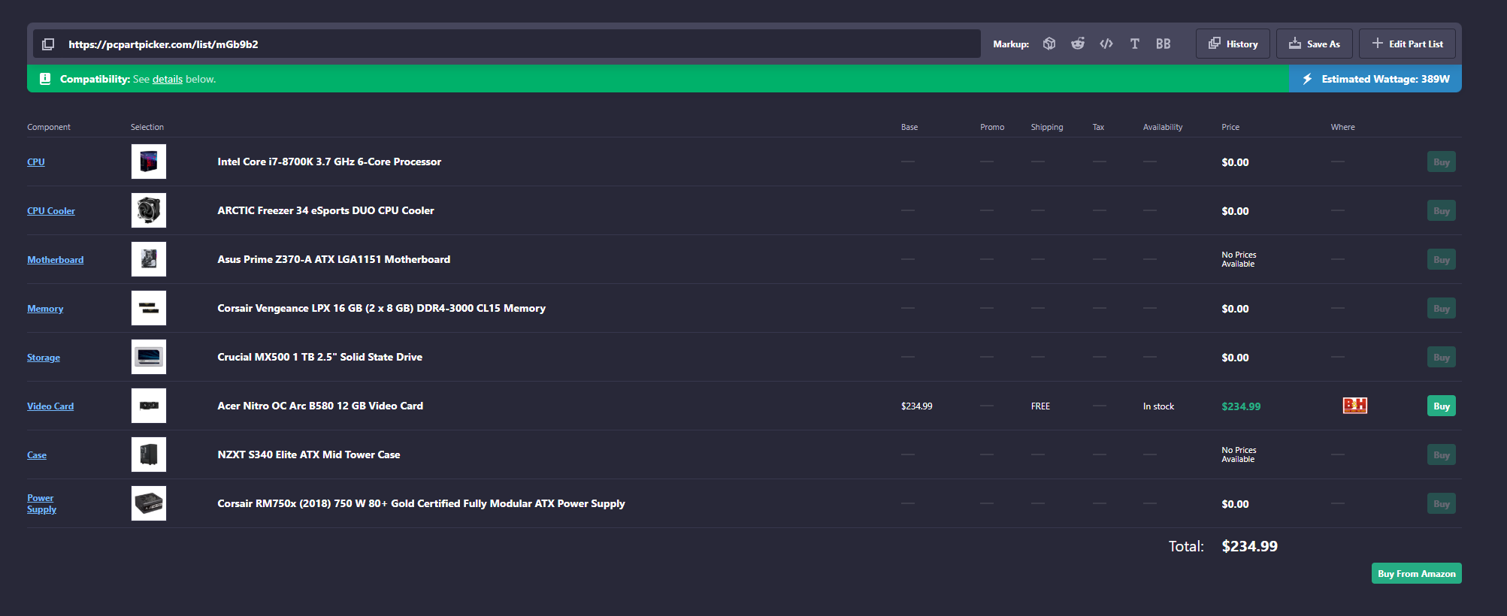Viewport: 1507px width, 616px height.
Task: Click the Corsair RM750x power supply thumbnail
Action: click(149, 503)
